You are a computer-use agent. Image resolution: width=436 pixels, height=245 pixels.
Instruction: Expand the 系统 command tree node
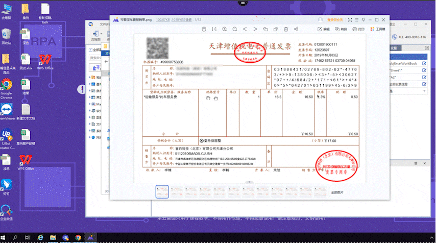coord(90,131)
